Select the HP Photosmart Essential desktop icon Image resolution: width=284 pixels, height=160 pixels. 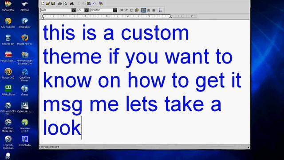click(25, 58)
